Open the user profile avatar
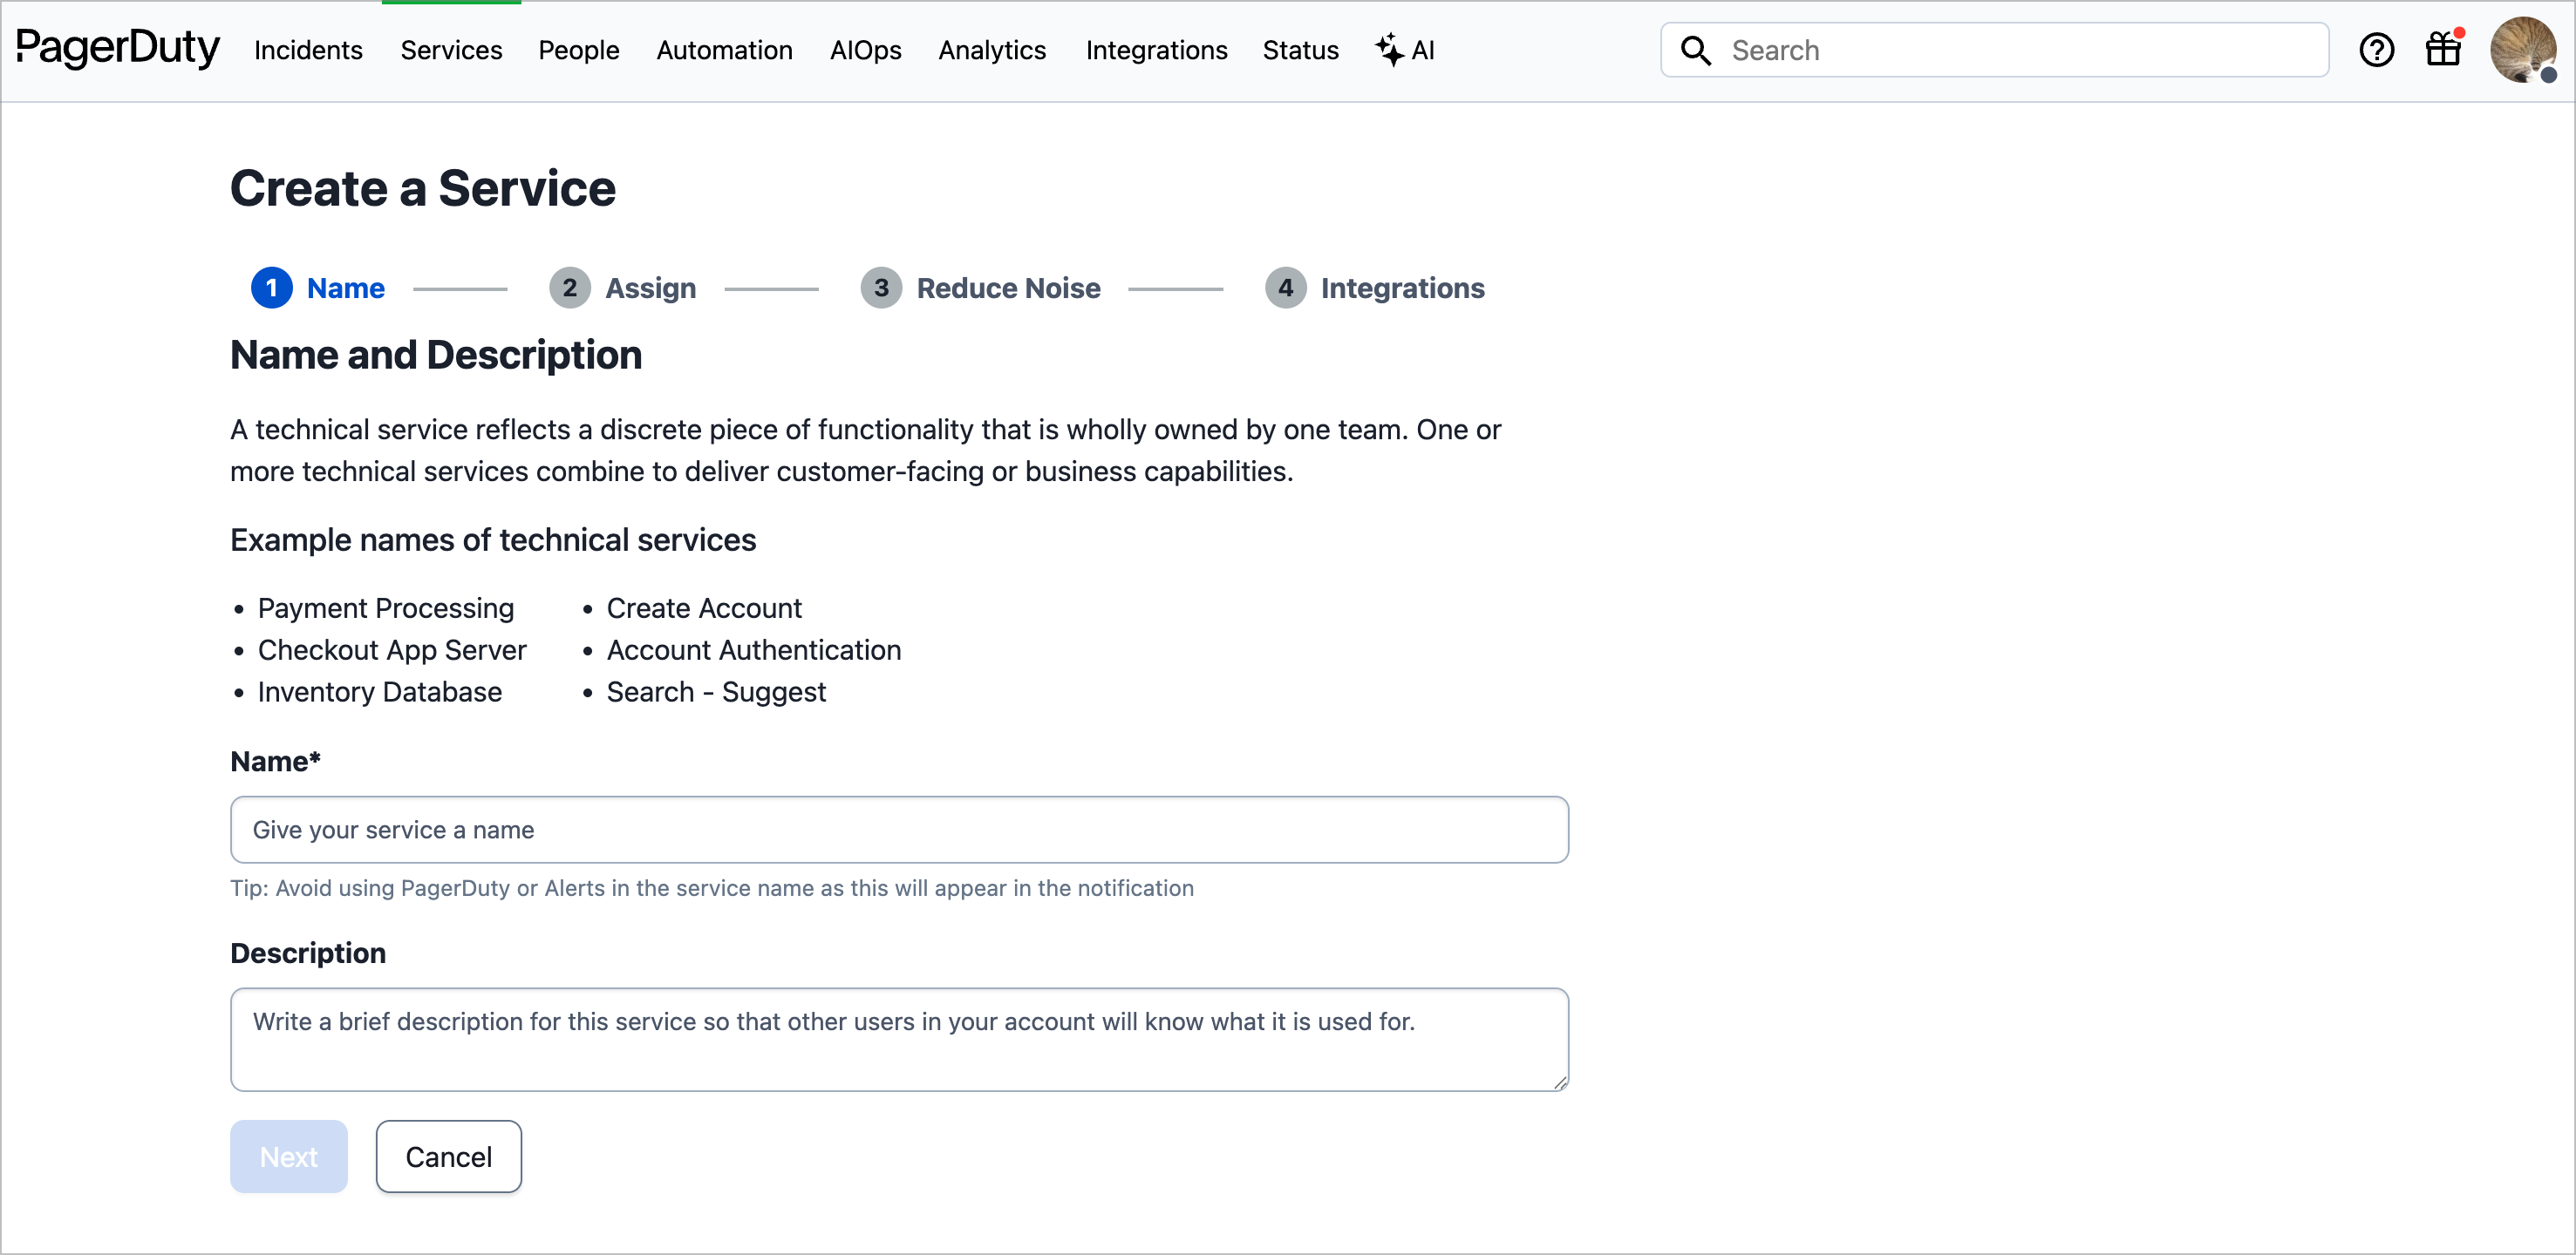The image size is (2576, 1255). click(2522, 49)
